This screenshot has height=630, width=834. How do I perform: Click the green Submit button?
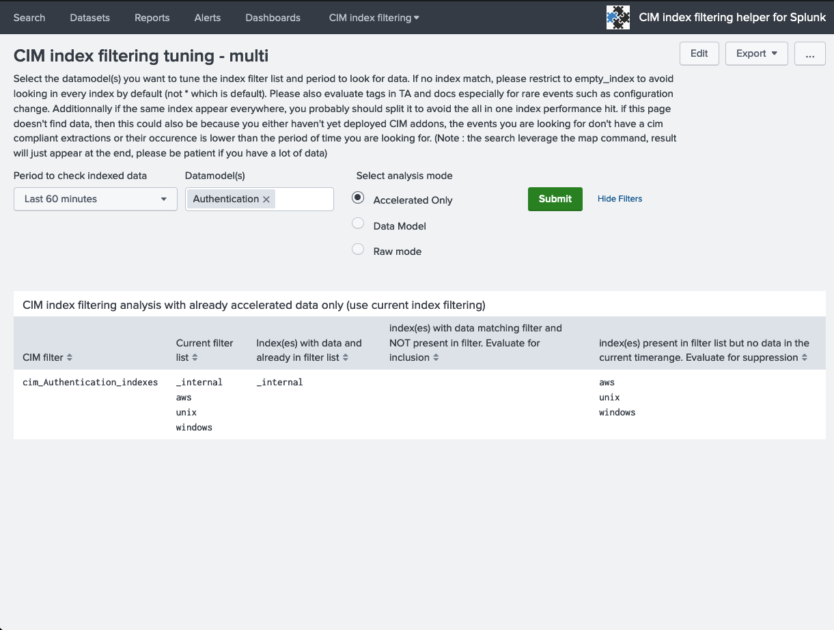pos(555,199)
